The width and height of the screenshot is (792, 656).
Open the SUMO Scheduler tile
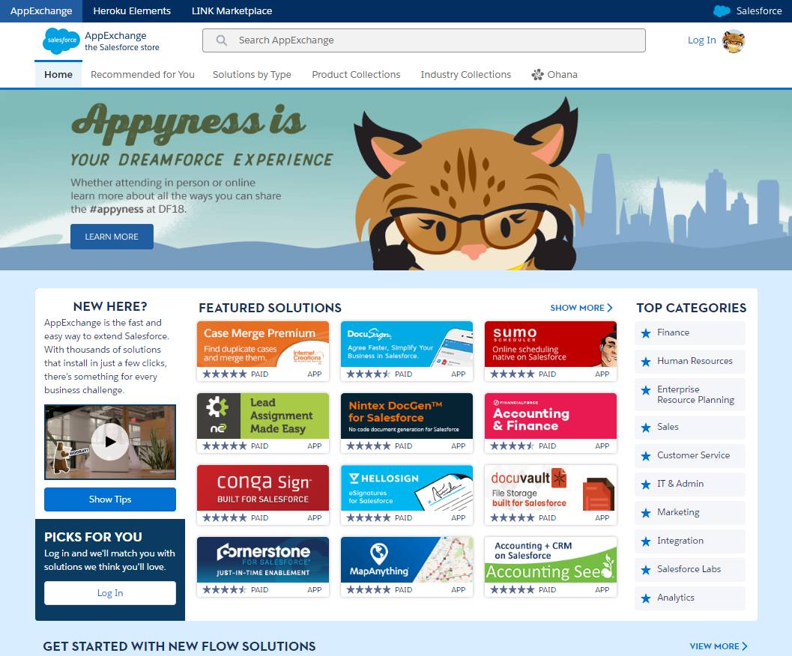(551, 351)
